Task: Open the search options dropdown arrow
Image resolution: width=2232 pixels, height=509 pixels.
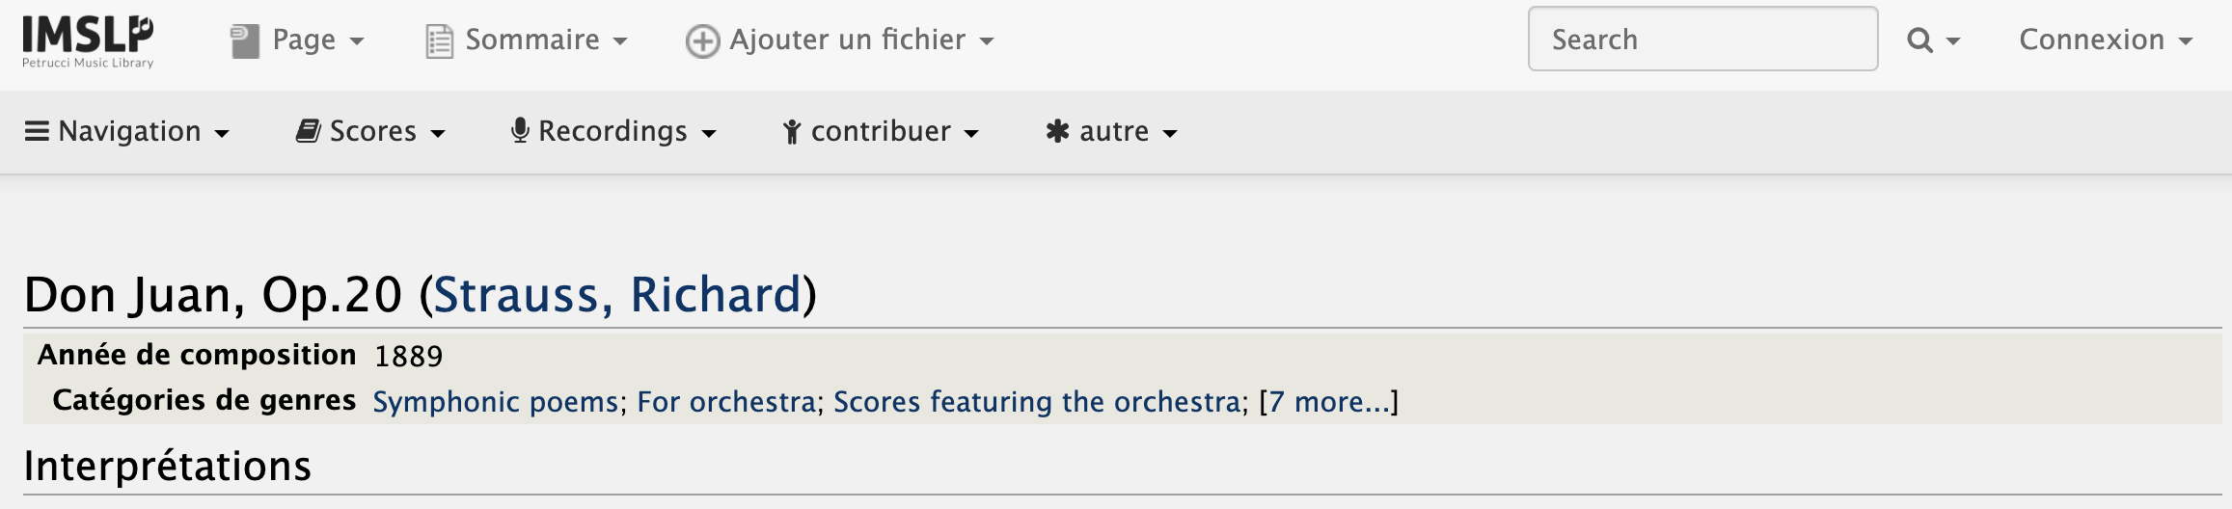Action: coord(1953,40)
